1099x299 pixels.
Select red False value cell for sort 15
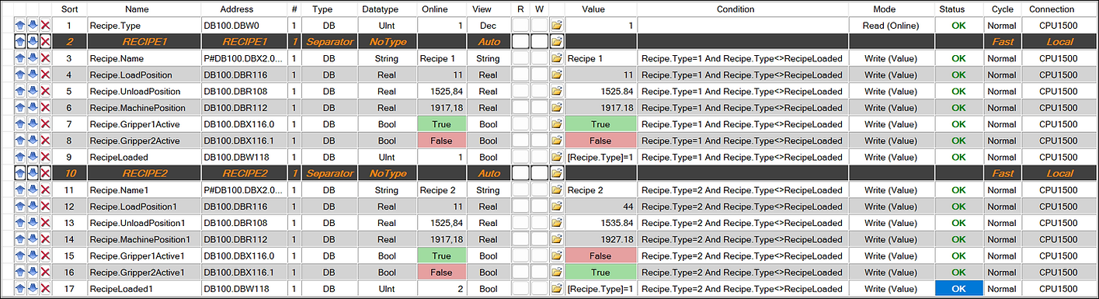(600, 256)
